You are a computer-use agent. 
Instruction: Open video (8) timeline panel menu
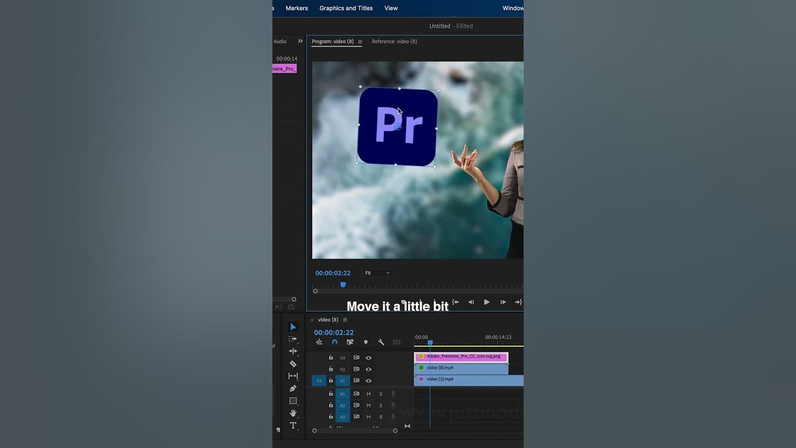click(345, 320)
